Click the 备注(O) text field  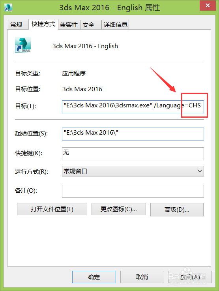point(133,191)
